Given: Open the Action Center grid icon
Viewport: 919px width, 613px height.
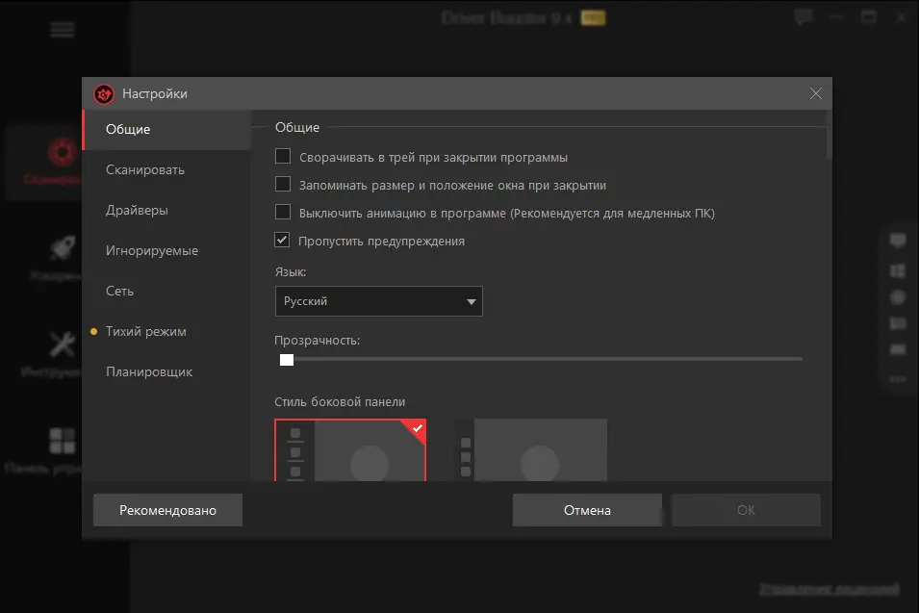Looking at the screenshot, I should coord(63,441).
